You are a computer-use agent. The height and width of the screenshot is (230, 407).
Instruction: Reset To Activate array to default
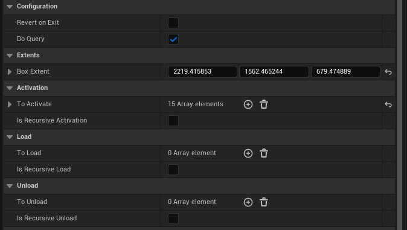(x=388, y=104)
